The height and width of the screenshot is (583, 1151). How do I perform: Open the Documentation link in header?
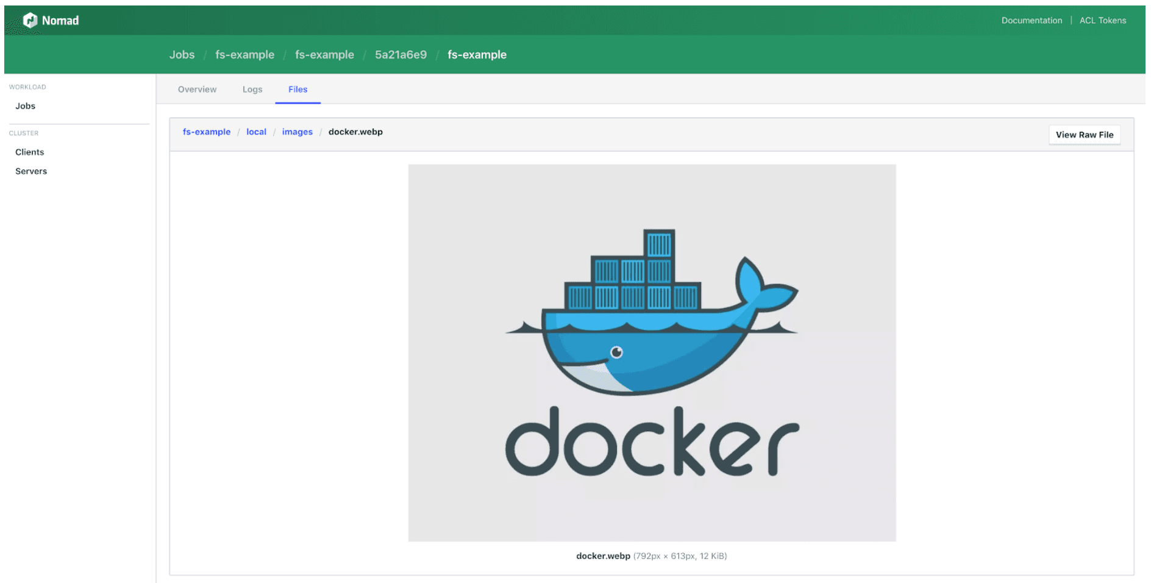pyautogui.click(x=1031, y=21)
